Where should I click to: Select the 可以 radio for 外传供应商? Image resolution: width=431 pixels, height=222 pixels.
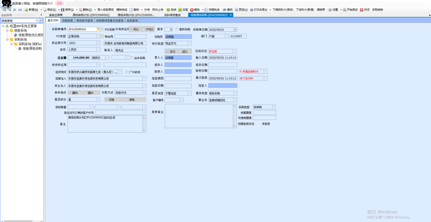coord(131,29)
